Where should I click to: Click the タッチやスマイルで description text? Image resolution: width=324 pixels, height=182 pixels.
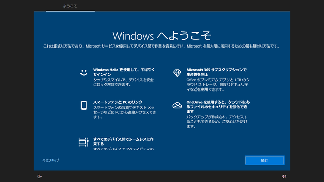click(x=124, y=82)
